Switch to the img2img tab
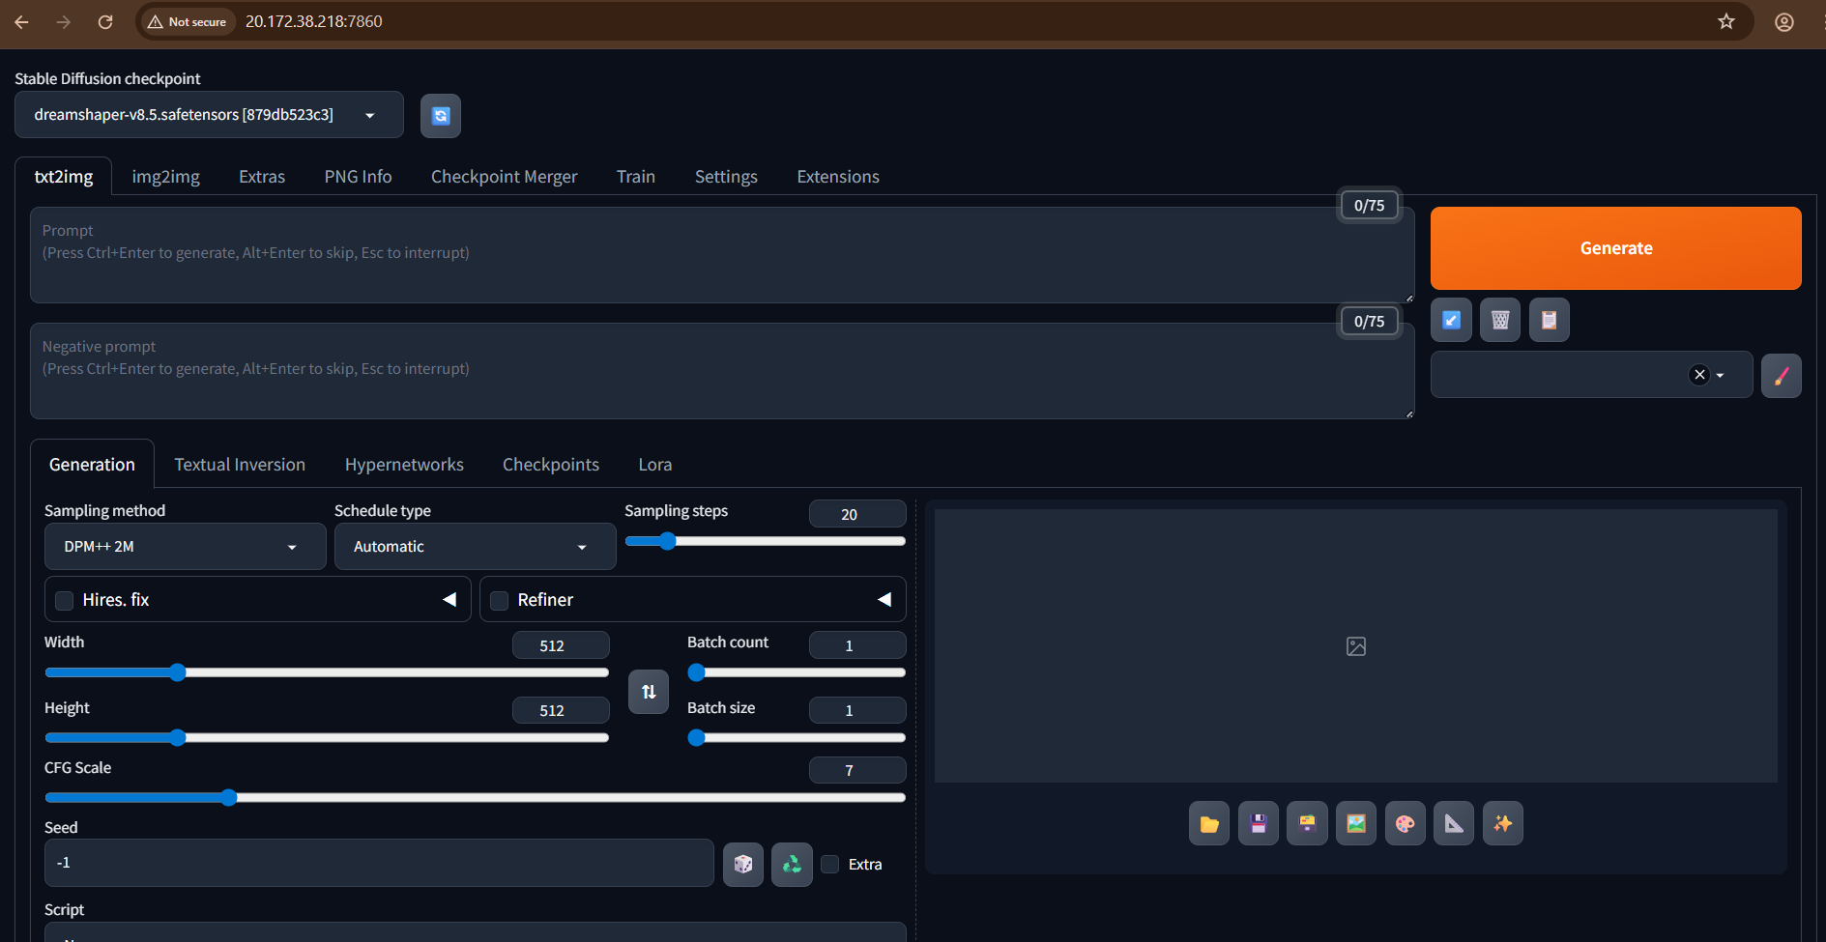 click(x=165, y=177)
